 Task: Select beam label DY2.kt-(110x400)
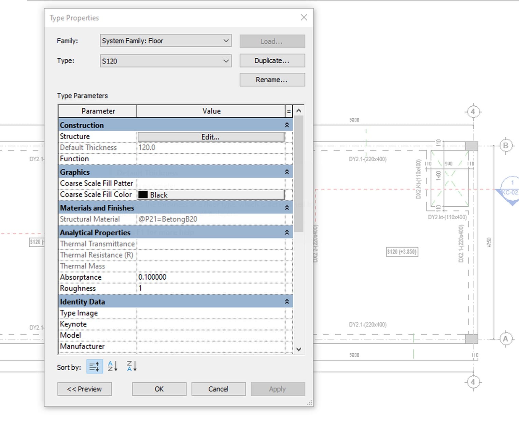tap(447, 217)
